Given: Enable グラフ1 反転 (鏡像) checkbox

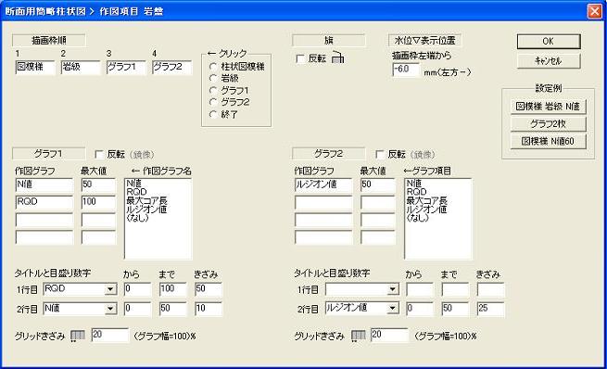Looking at the screenshot, I should [x=99, y=155].
